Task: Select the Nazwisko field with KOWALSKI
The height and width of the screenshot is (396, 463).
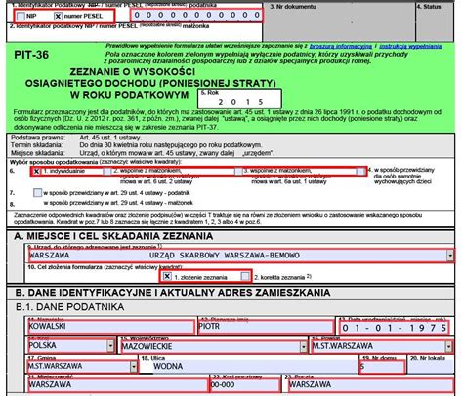Action: pyautogui.click(x=111, y=327)
